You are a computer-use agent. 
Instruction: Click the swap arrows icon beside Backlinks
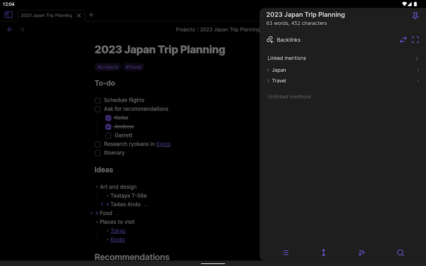[403, 40]
